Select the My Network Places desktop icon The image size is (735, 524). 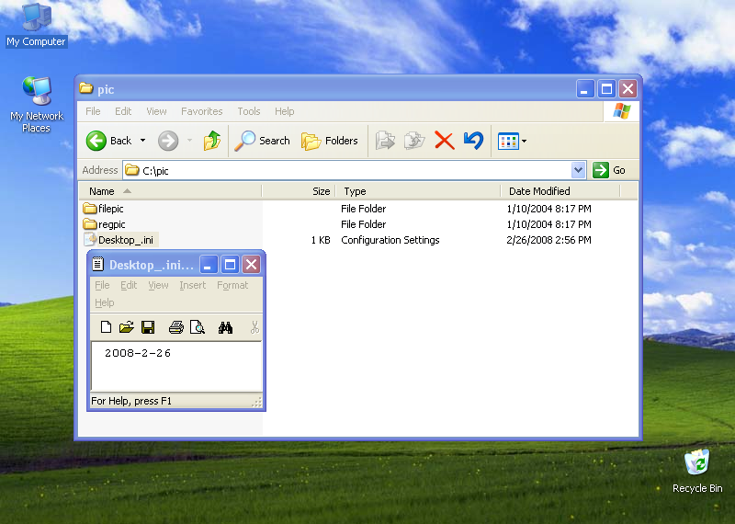tap(37, 104)
